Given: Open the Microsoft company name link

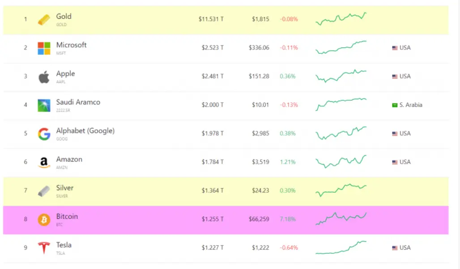Looking at the screenshot, I should coord(71,45).
